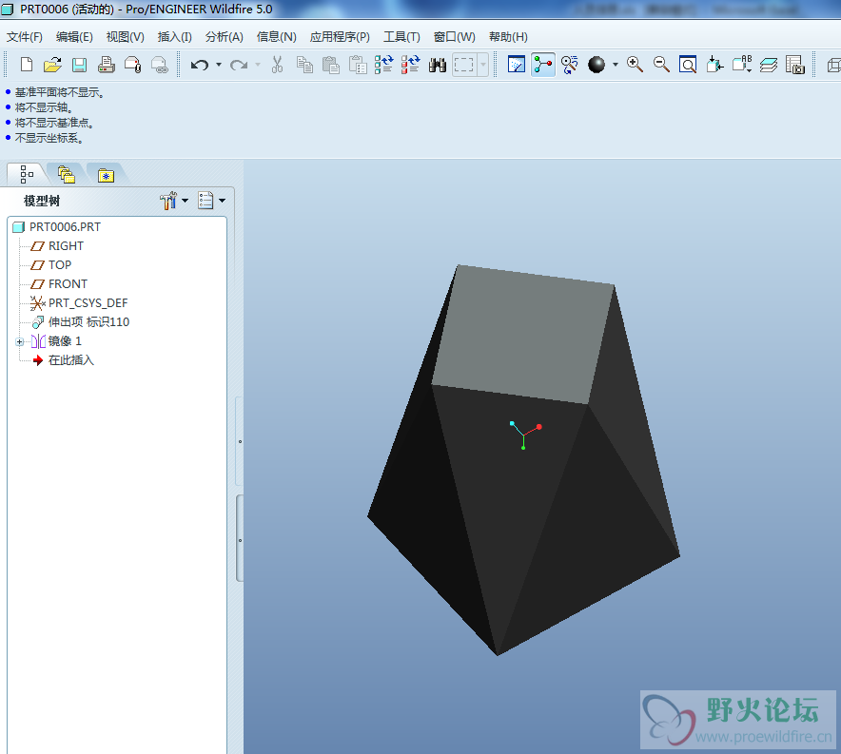841x754 pixels.
Task: Toggle the orient mode icon
Action: 570,65
